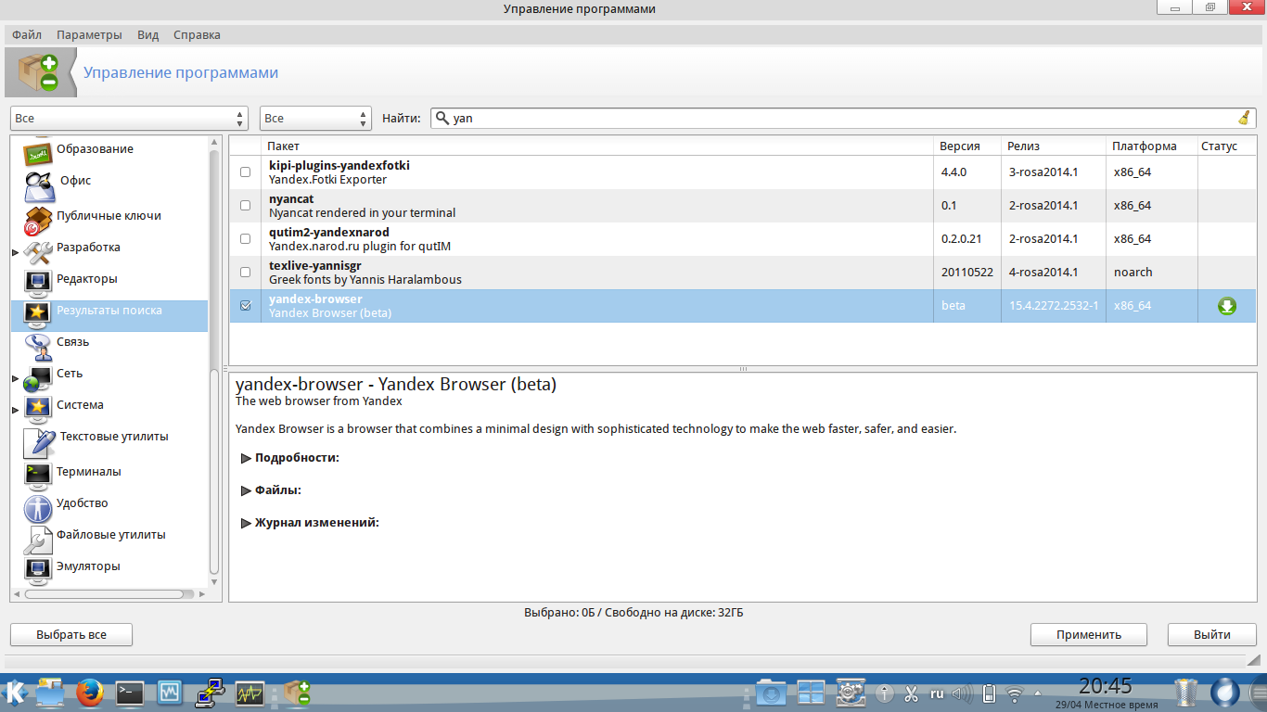Click the '4-rosa2014.1' release cell
This screenshot has width=1267, height=712.
(x=1054, y=273)
